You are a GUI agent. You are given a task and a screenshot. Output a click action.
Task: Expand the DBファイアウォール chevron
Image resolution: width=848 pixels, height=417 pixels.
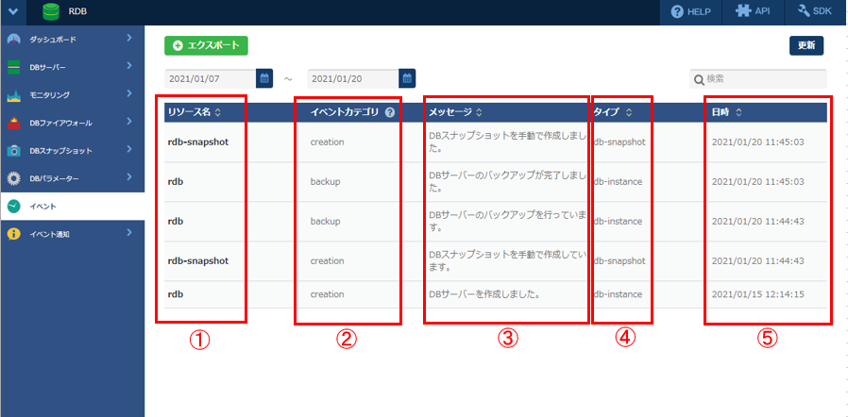coord(129,121)
